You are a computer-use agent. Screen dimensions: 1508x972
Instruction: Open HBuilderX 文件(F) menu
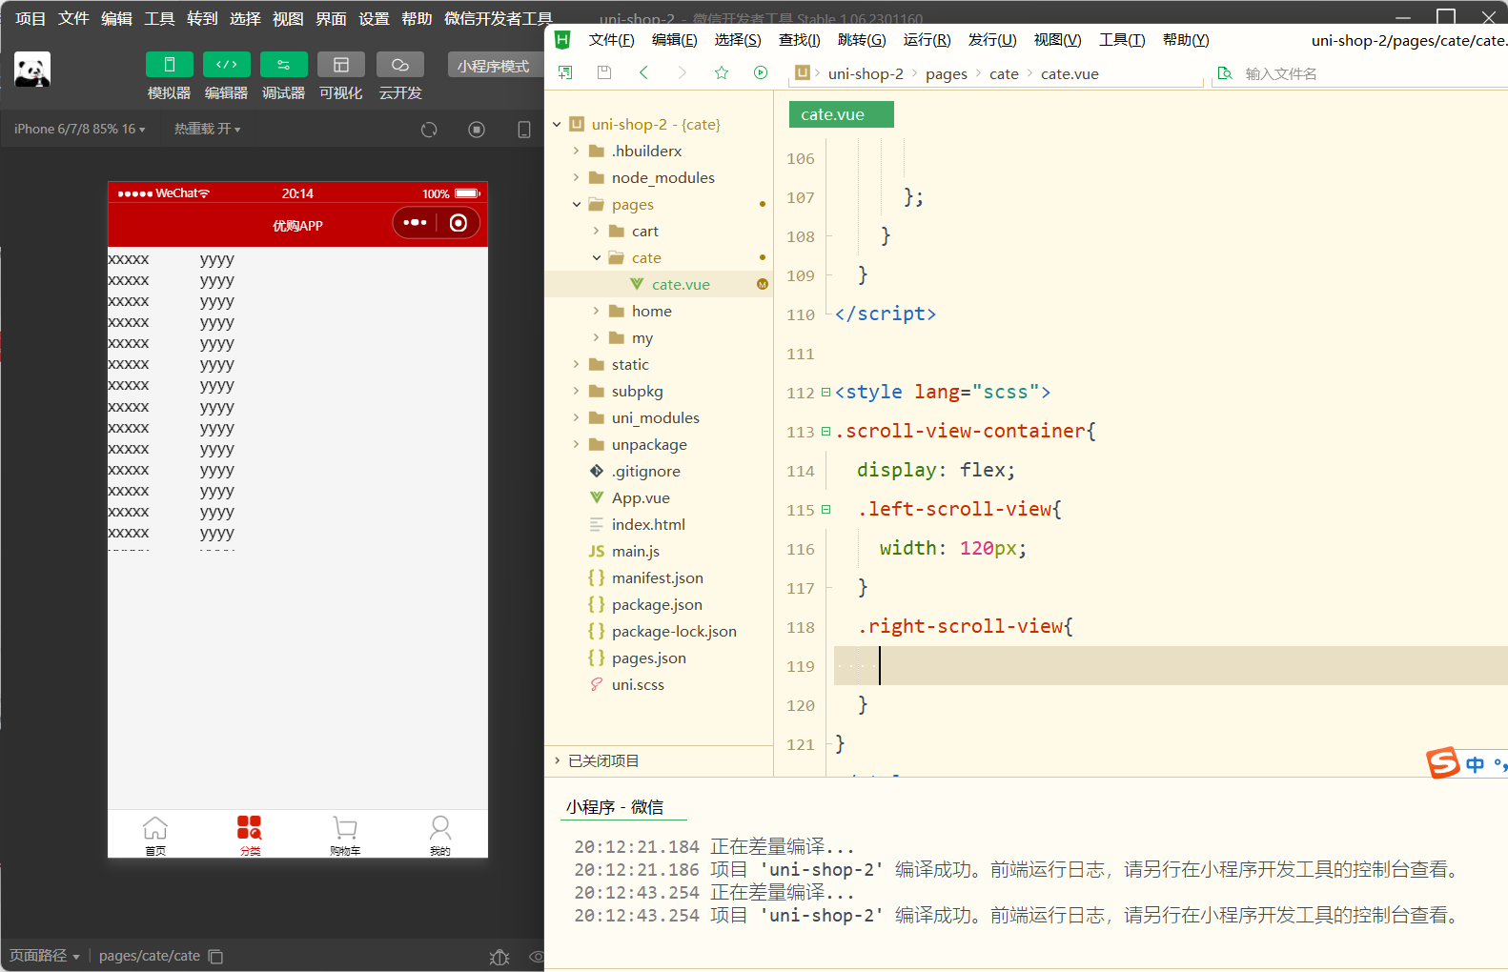[x=611, y=40]
